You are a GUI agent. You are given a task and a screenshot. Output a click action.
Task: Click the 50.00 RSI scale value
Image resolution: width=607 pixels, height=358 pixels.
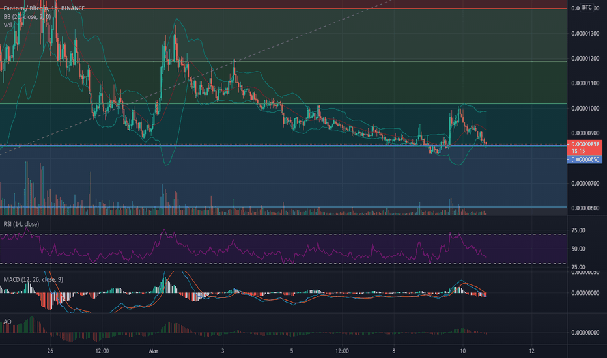pos(578,249)
